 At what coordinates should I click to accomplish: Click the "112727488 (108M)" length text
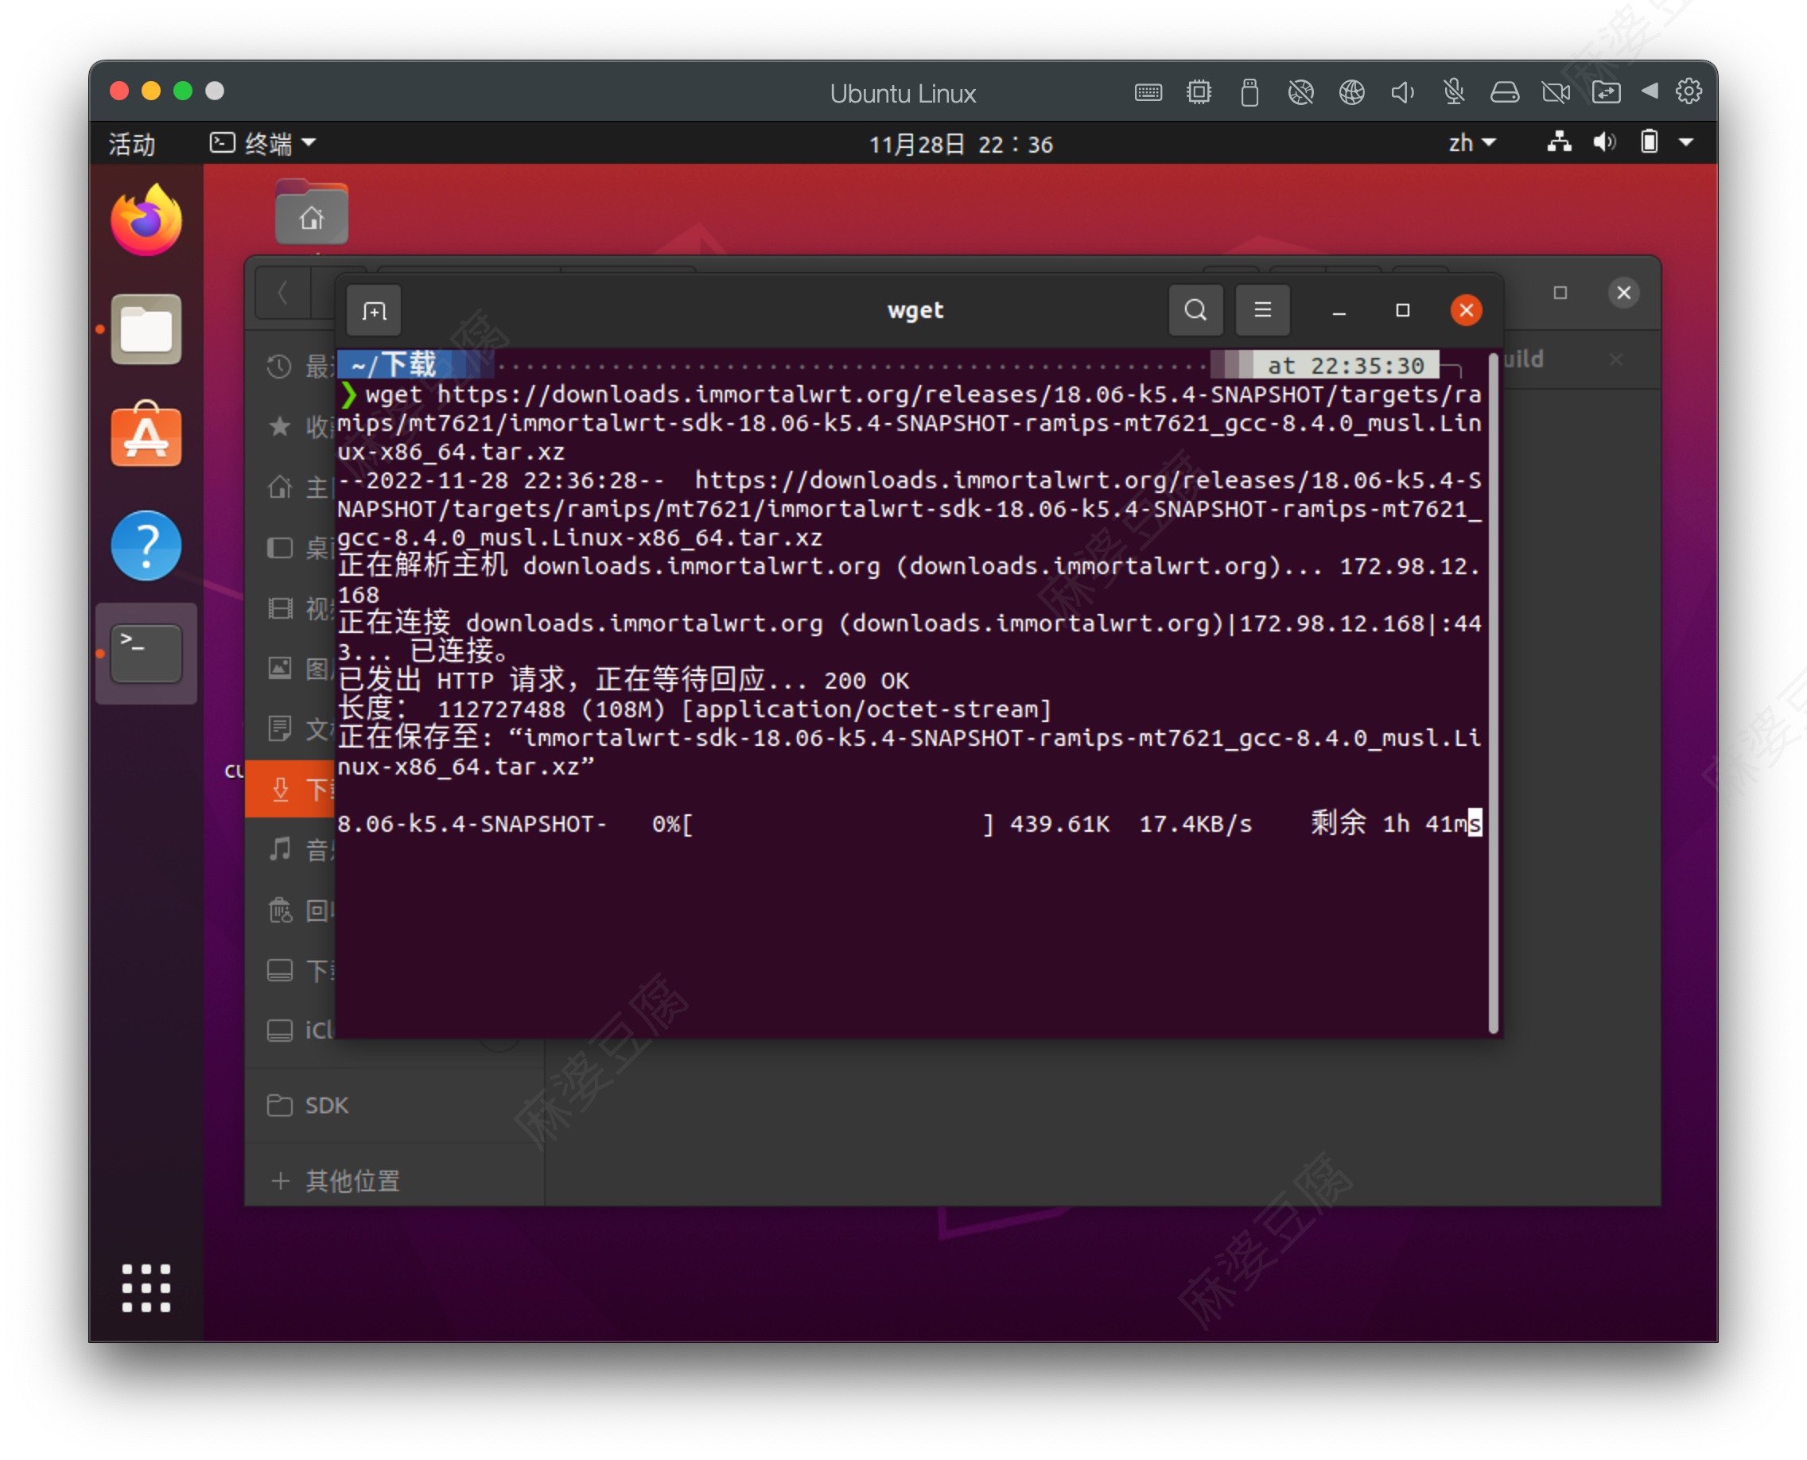550,710
